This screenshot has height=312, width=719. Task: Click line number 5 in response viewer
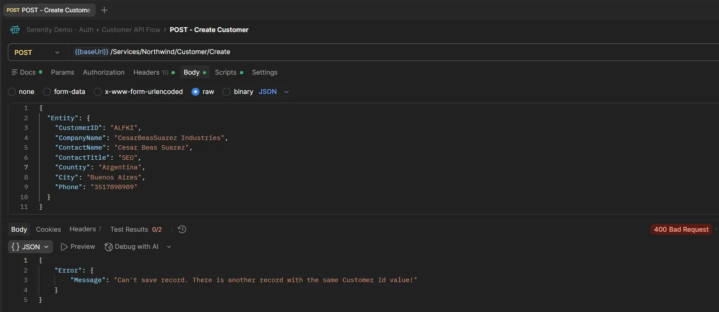[25, 300]
